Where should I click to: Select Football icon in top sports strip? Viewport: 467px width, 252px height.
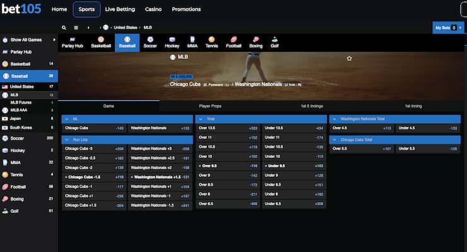click(233, 43)
